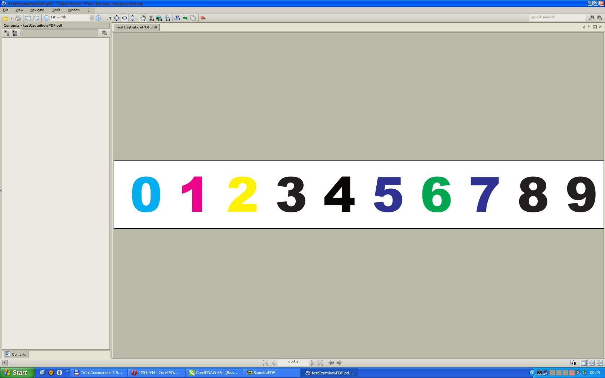
Task: Go to the last page button
Action: point(320,363)
